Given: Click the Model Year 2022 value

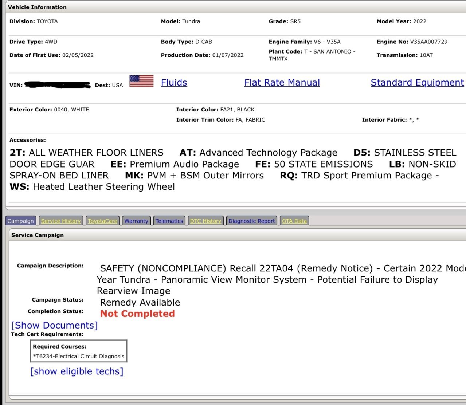Looking at the screenshot, I should point(420,21).
